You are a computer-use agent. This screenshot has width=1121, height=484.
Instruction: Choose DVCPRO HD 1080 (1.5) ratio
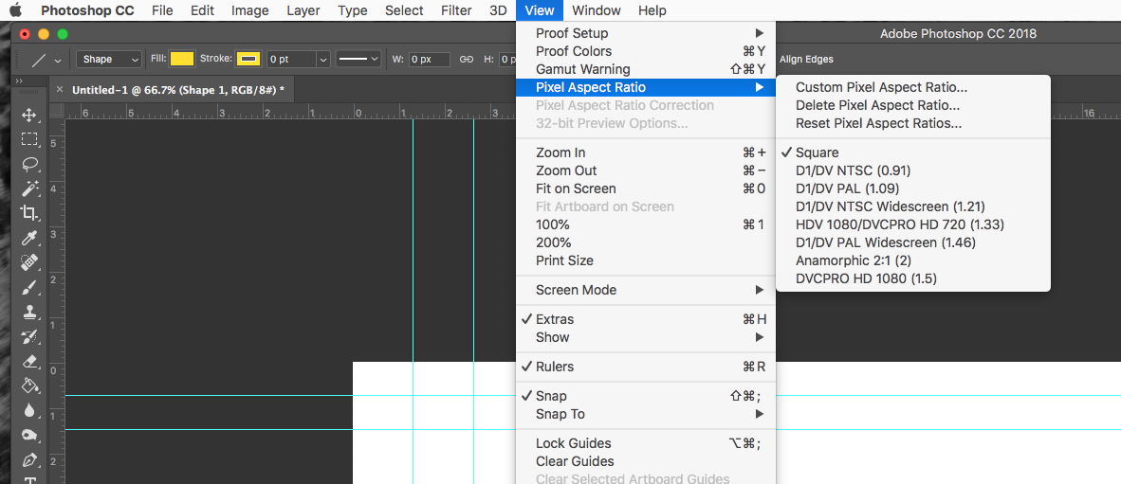(913, 278)
